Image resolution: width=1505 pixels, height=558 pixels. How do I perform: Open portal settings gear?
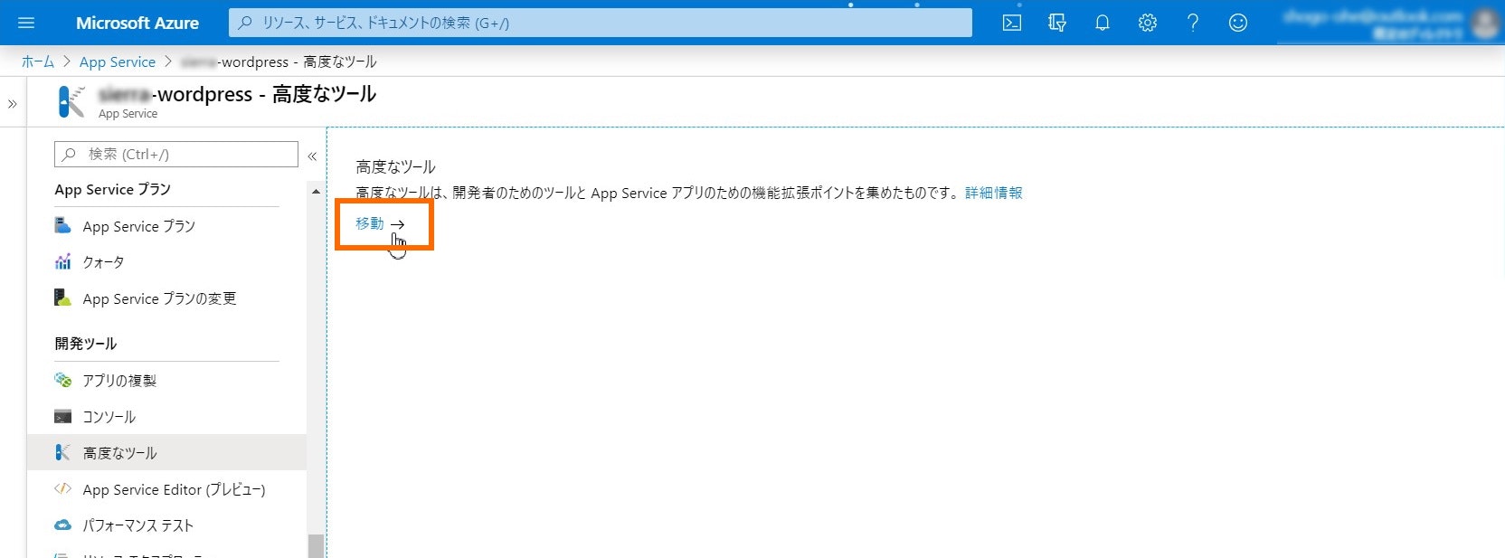[1148, 23]
